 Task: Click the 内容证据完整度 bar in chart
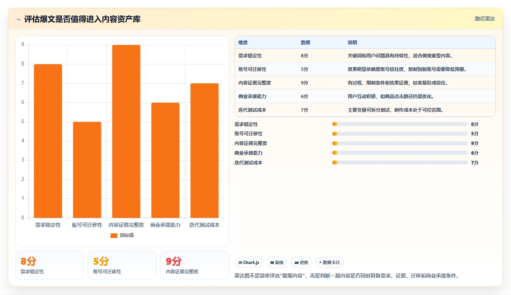pos(126,131)
